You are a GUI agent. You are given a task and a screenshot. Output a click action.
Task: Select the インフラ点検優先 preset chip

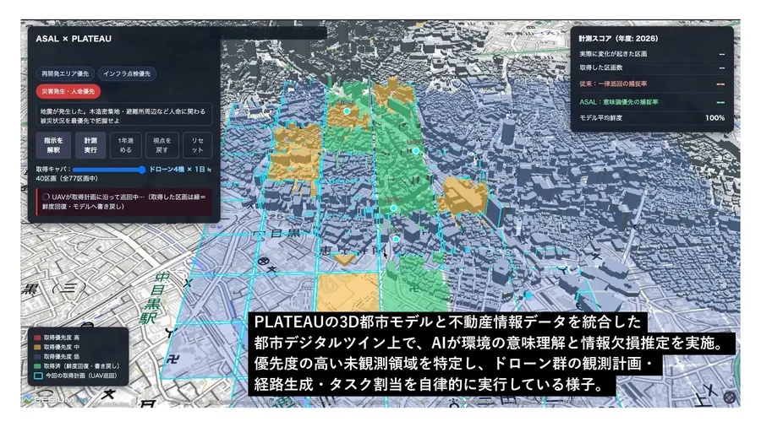(127, 73)
